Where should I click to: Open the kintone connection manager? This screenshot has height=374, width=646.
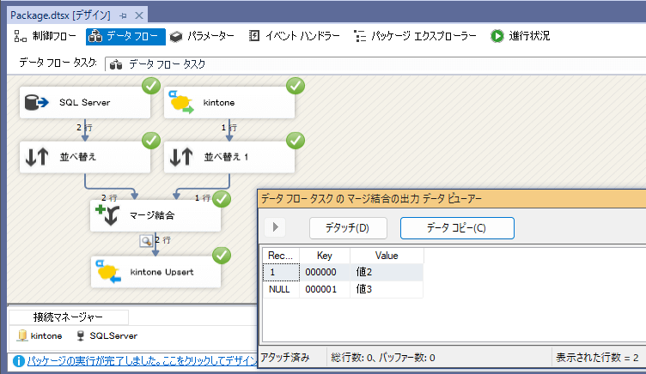40,335
